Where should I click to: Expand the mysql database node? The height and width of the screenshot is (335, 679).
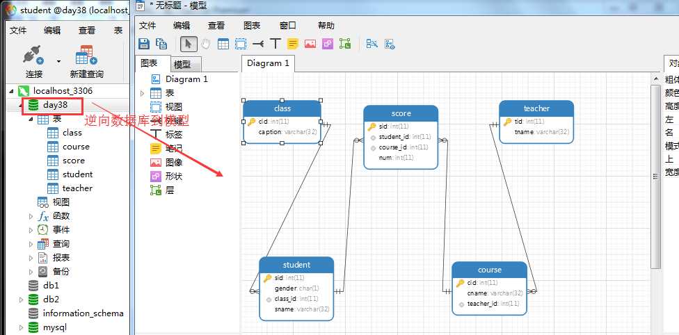pyautogui.click(x=21, y=327)
